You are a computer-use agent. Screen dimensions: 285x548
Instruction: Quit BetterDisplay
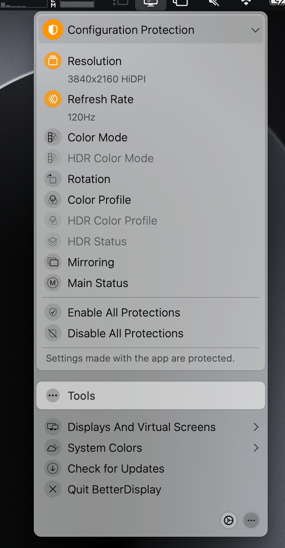coord(114,489)
